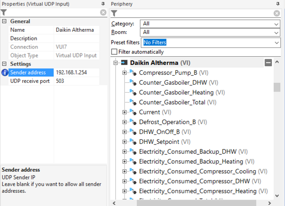Click the Properties filter text box
Viewport: 285px width, 206px height.
(53, 12)
